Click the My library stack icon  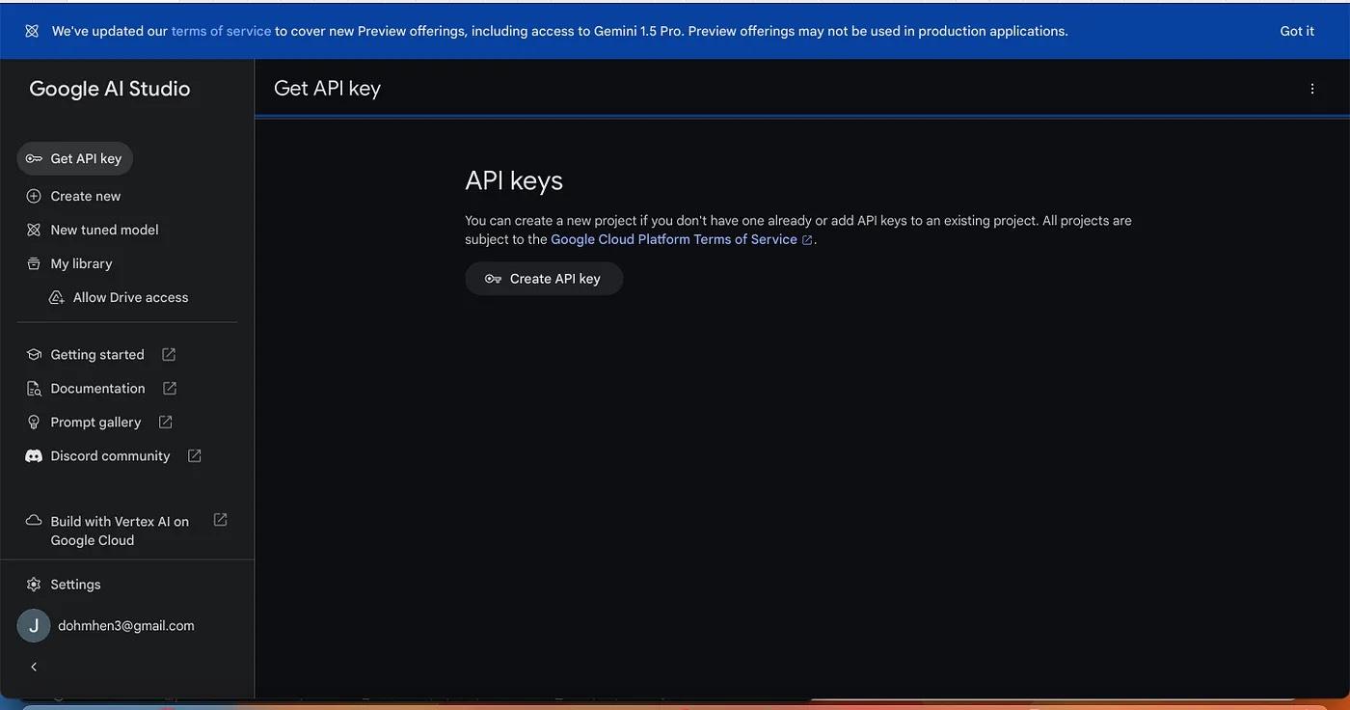point(34,263)
